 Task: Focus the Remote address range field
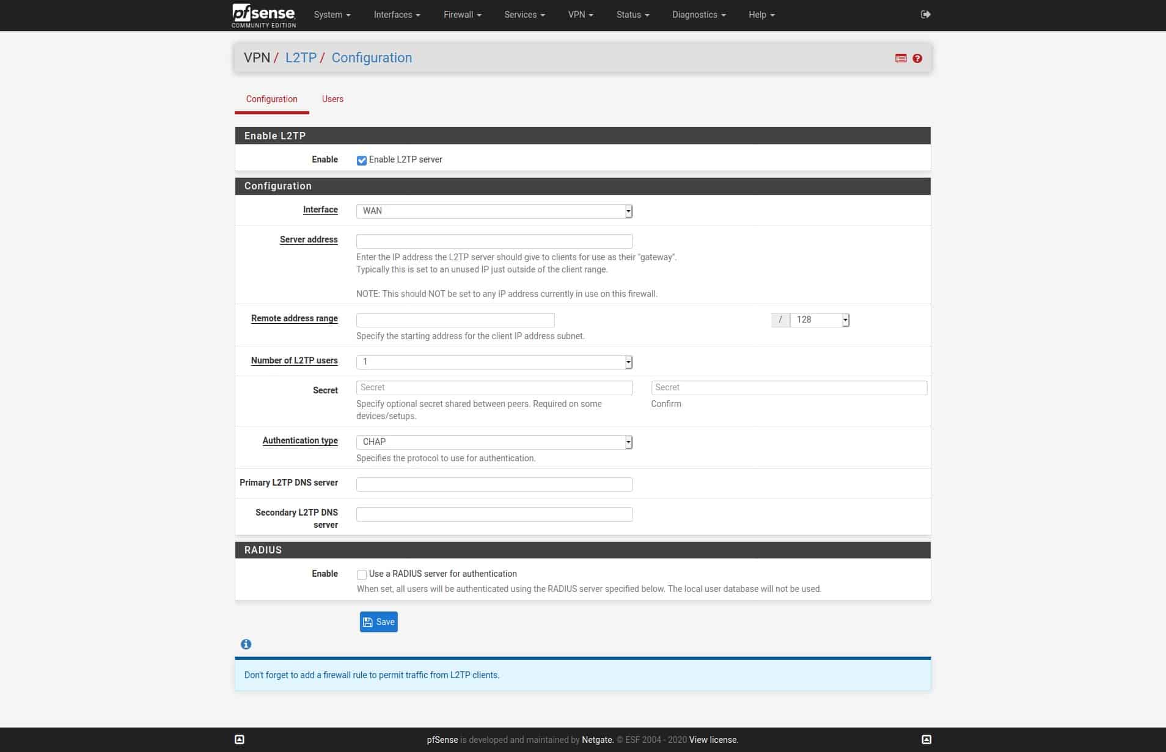click(455, 319)
